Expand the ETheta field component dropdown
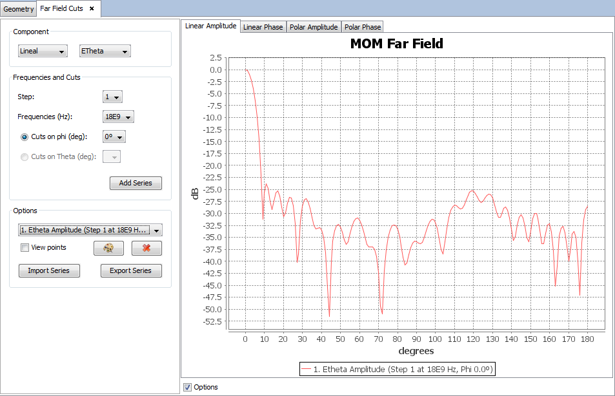This screenshot has width=615, height=396. click(x=105, y=51)
